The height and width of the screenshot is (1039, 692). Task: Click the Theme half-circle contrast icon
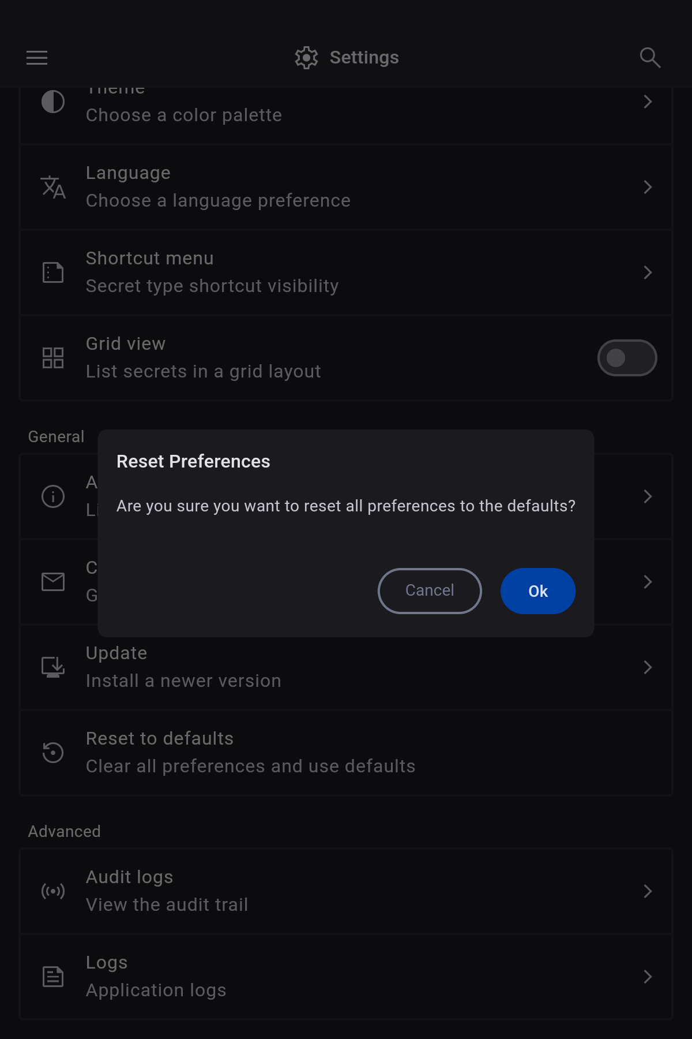53,102
